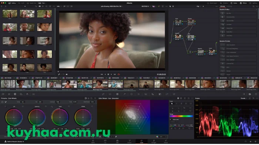Viewport: 259px width, 145px height.
Task: Open the Effects panel button
Action: pos(243,3)
